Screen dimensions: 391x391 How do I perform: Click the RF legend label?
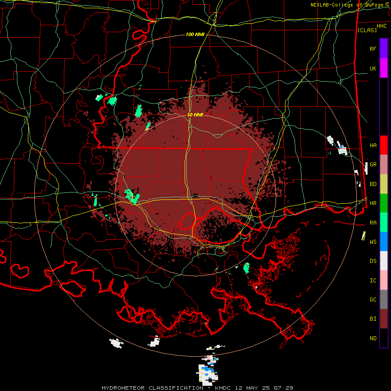373,49
